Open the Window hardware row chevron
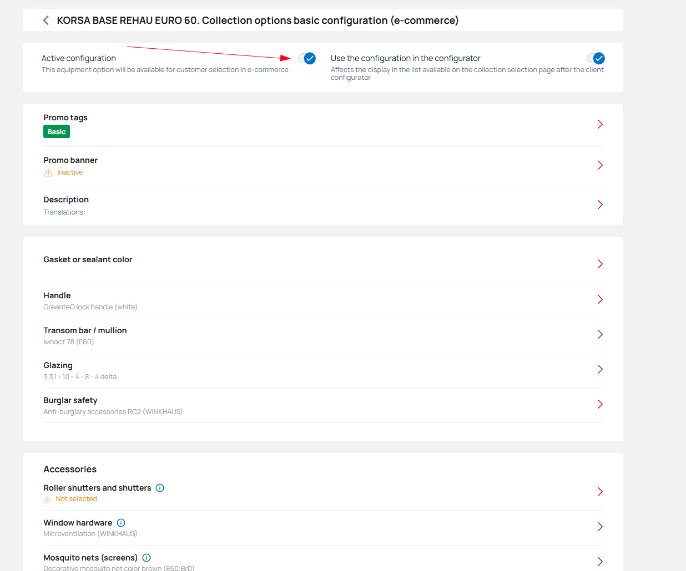686x571 pixels. (x=600, y=527)
